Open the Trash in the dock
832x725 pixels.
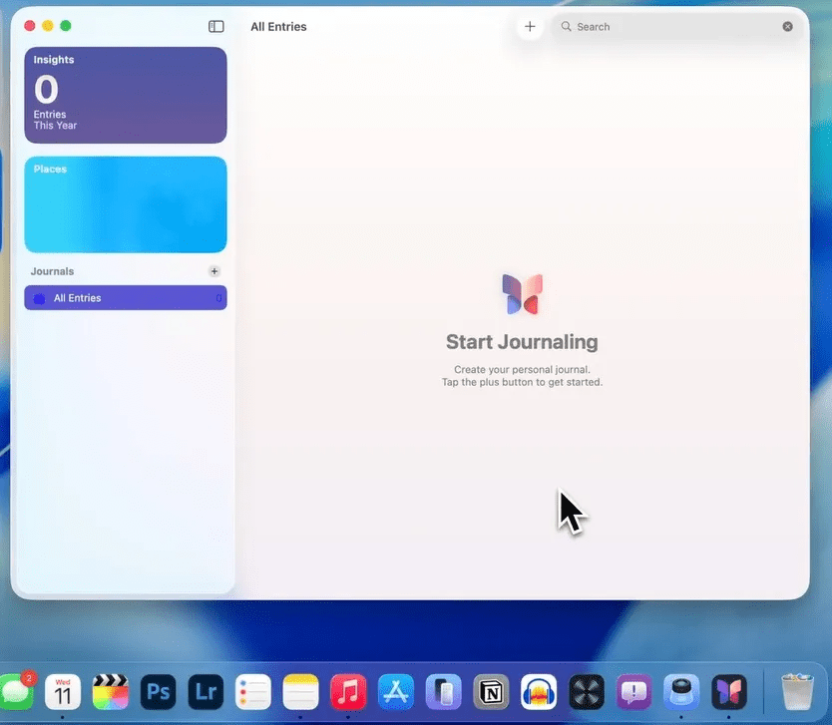click(x=797, y=691)
